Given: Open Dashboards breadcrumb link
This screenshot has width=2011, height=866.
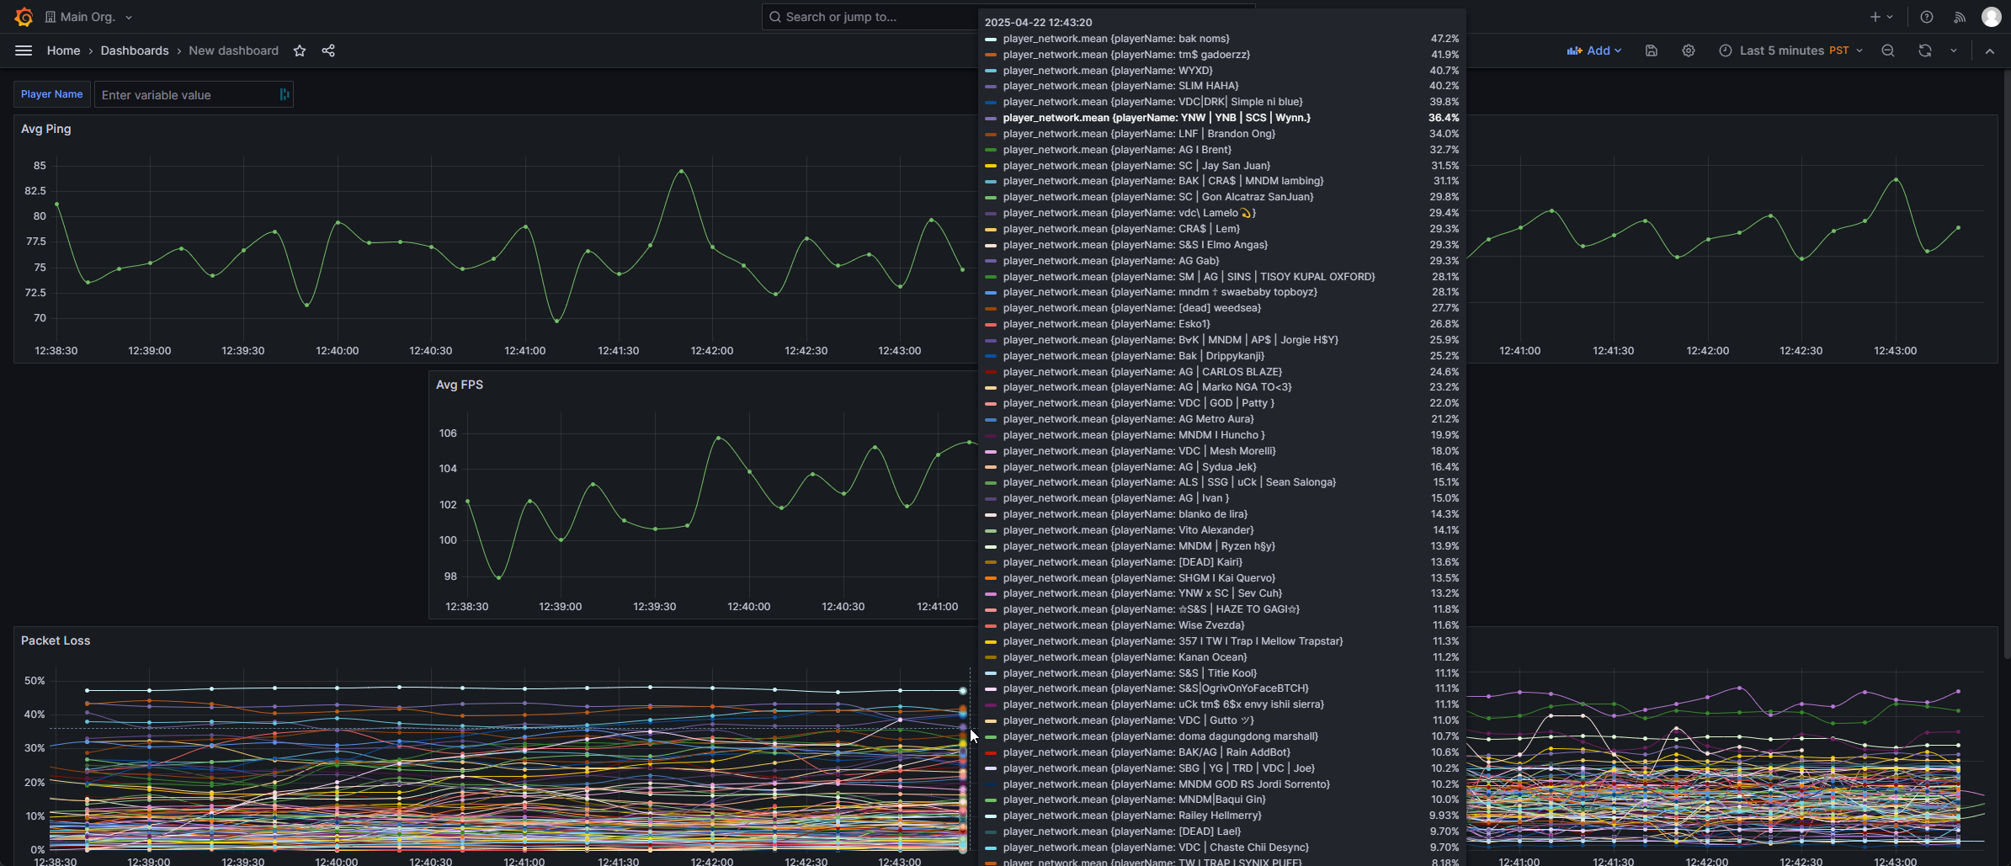Looking at the screenshot, I should coord(135,50).
